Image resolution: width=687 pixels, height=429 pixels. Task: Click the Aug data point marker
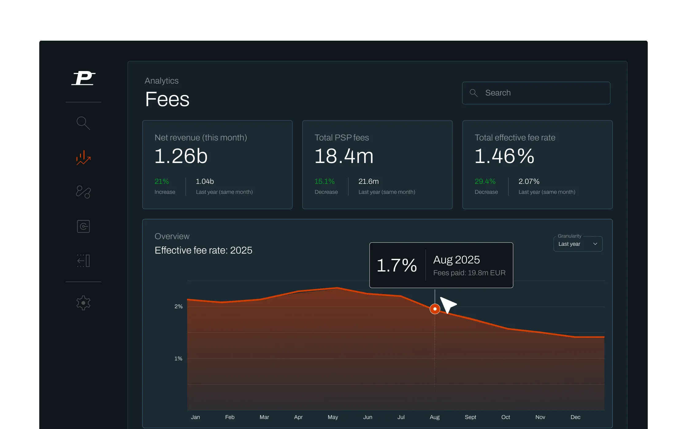pyautogui.click(x=435, y=309)
